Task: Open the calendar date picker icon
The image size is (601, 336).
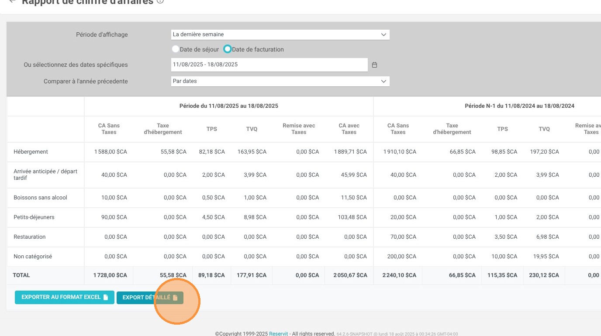Action: coord(374,65)
